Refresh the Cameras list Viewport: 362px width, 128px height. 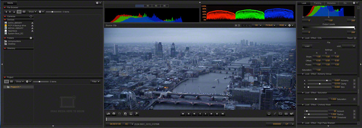point(31,16)
